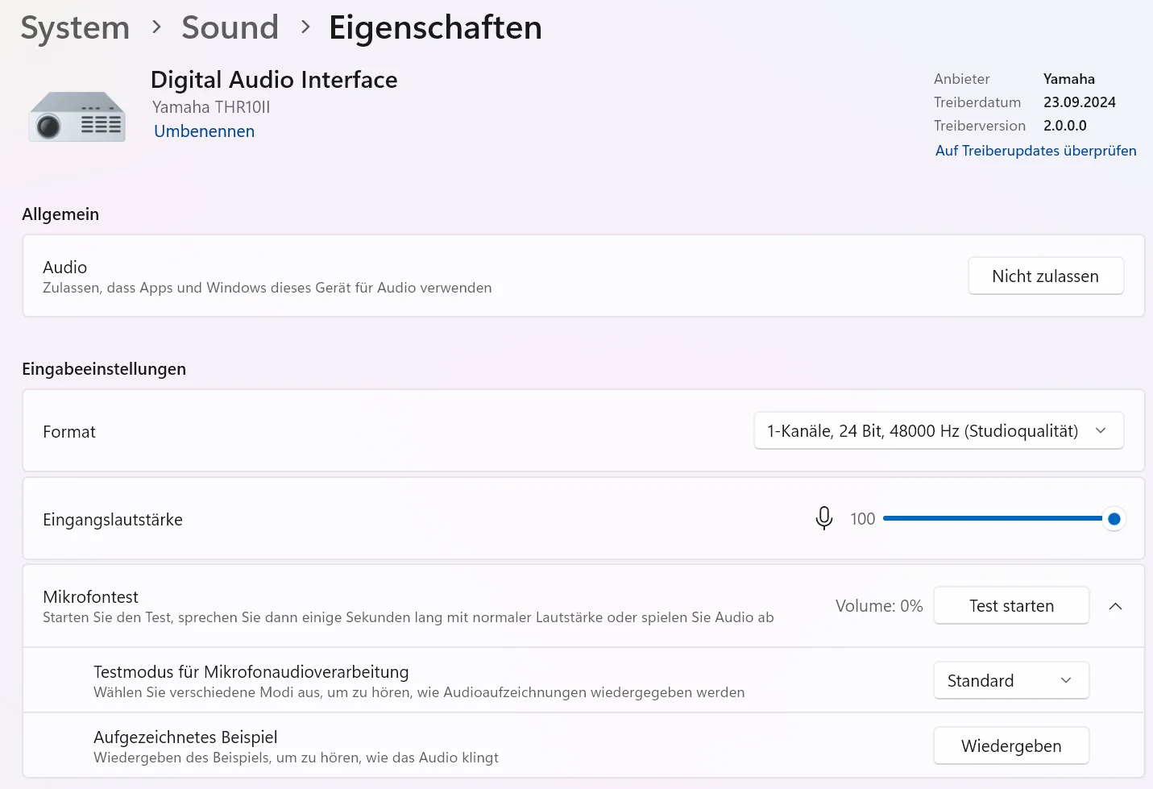Click the Digital Audio Interface device icon
This screenshot has width=1153, height=789.
(x=77, y=116)
